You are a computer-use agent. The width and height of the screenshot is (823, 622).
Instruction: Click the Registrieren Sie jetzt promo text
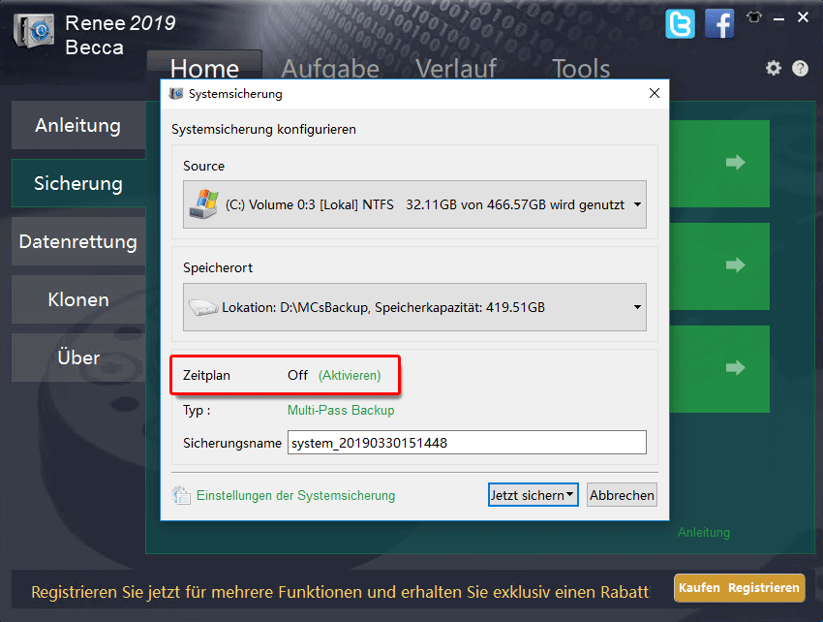(x=341, y=592)
